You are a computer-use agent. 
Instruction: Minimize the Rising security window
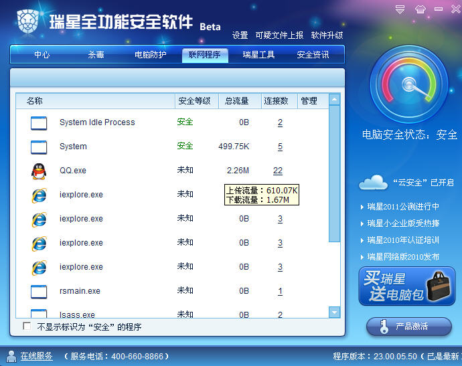pyautogui.click(x=439, y=9)
